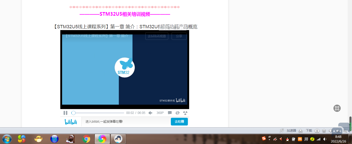Click the orange car tray icon
The image size is (352, 144).
click(300, 139)
